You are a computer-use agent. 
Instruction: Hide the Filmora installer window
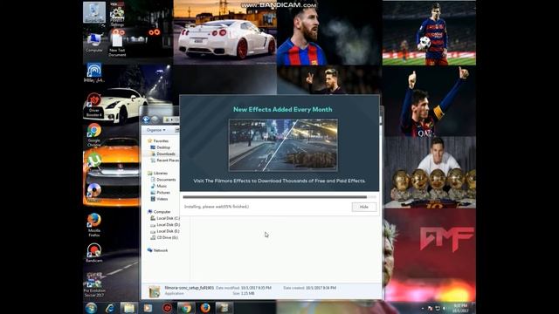[x=364, y=207]
